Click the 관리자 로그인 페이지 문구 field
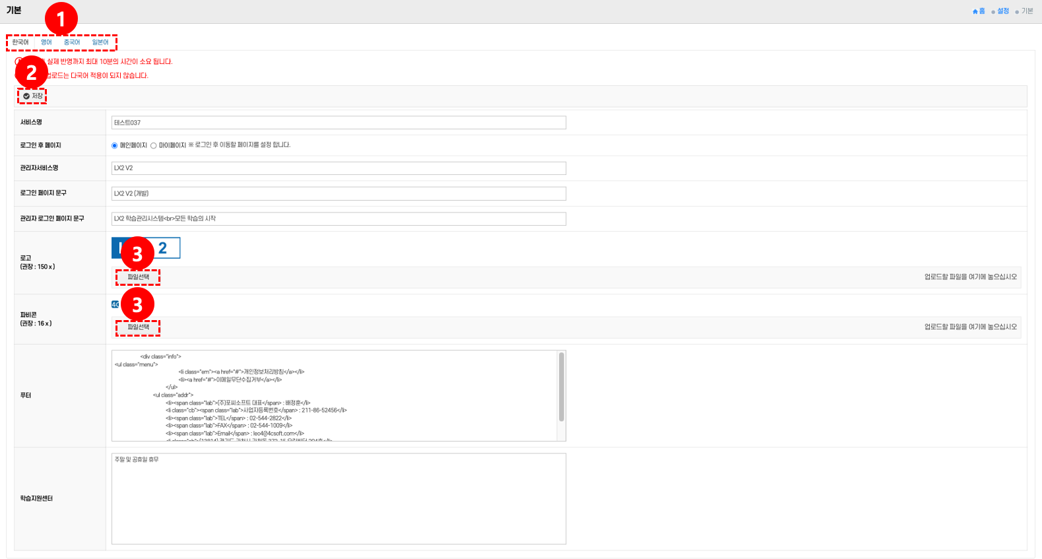Viewport: 1042px width, 559px height. coord(338,218)
